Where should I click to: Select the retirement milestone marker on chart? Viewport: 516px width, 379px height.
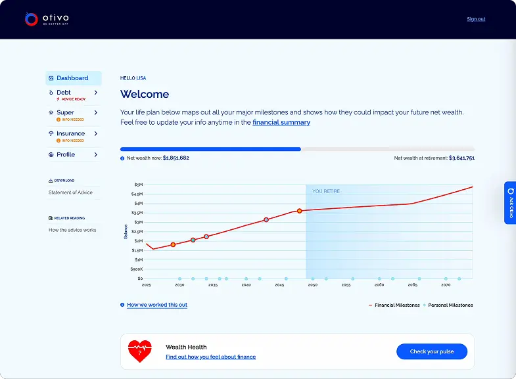(x=299, y=211)
